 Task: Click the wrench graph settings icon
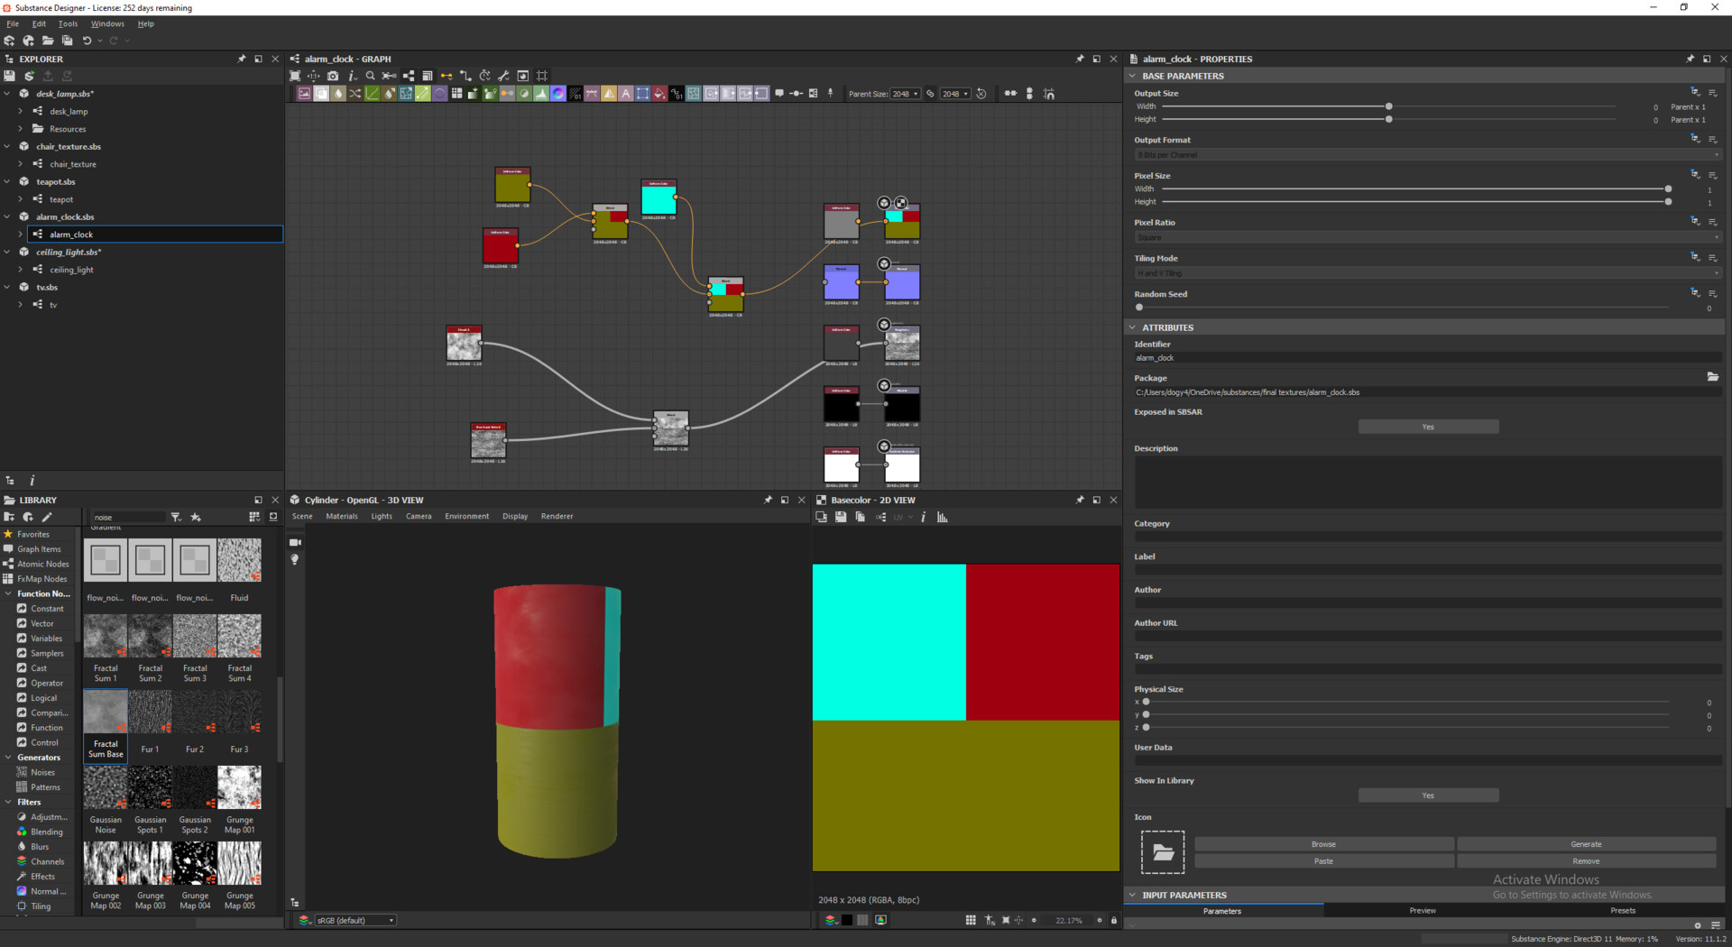503,76
